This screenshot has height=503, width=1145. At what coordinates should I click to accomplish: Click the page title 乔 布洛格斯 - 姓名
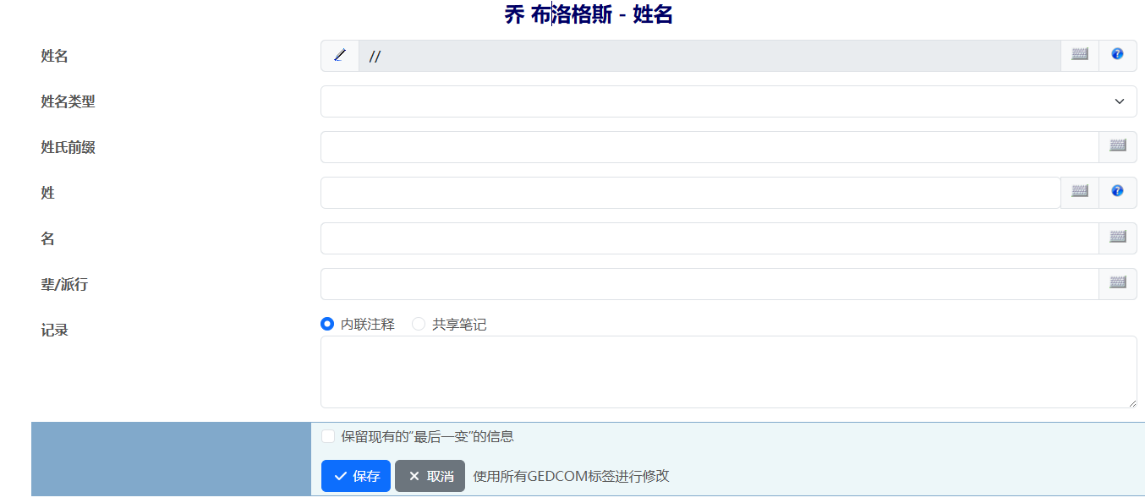589,14
